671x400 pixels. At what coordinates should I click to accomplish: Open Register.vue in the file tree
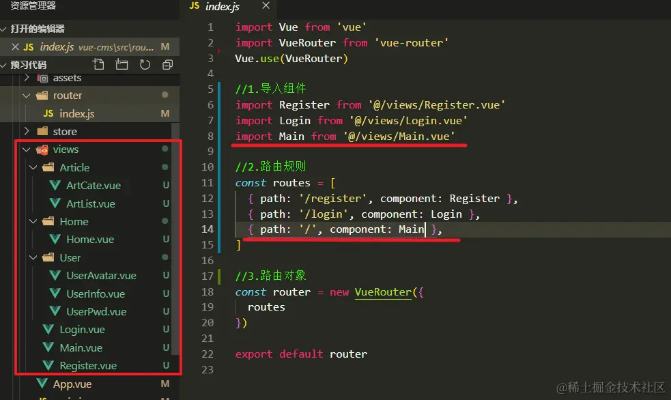tap(88, 366)
